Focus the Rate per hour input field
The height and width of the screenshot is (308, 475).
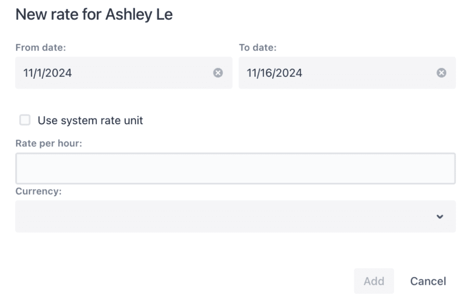pyautogui.click(x=235, y=168)
